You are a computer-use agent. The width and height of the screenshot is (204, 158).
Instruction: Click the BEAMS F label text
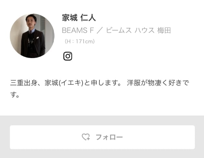pyautogui.click(x=78, y=30)
